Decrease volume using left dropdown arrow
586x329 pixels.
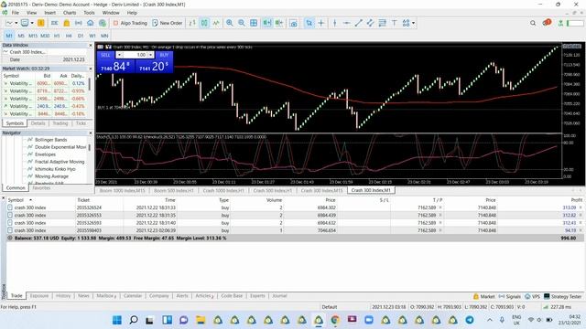click(119, 55)
